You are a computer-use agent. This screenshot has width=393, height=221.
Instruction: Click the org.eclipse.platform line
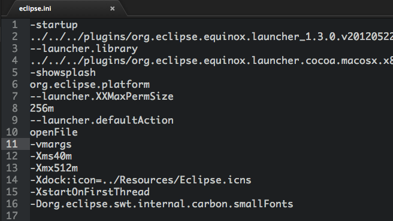click(x=90, y=84)
